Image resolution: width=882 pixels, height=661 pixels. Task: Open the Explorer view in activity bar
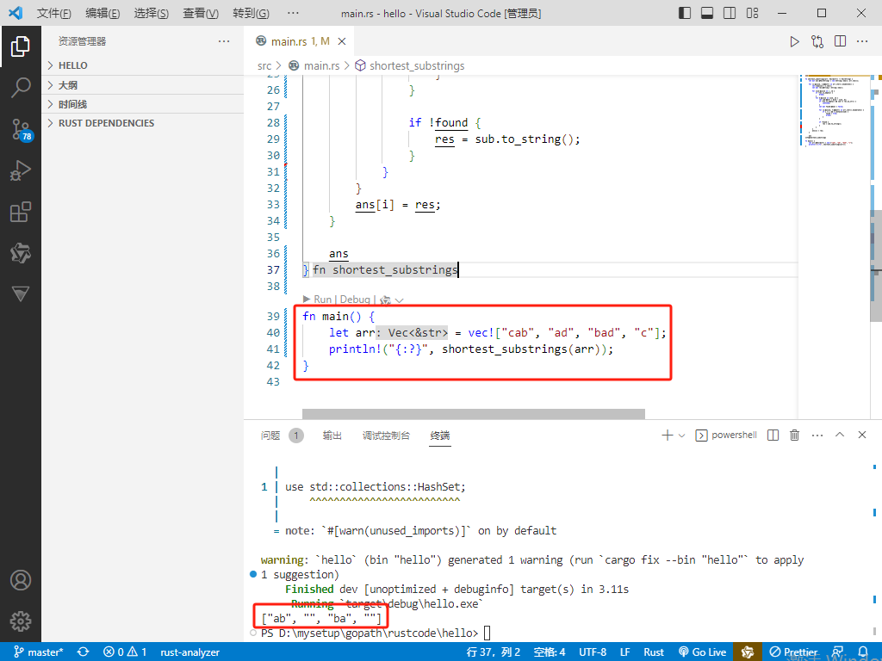click(x=21, y=46)
